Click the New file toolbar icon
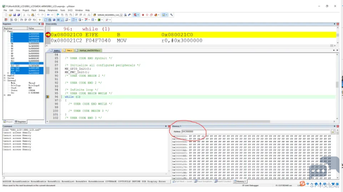The width and height of the screenshot is (343, 192). 6,15
